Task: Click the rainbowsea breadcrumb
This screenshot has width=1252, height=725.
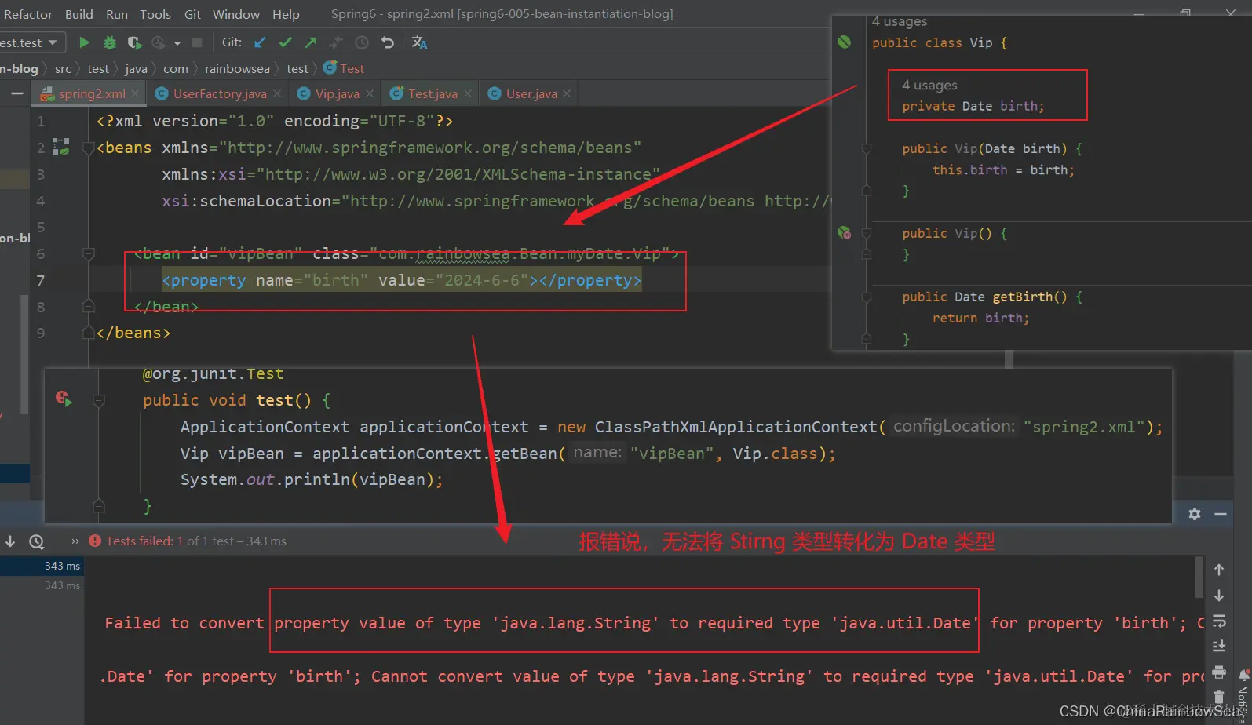Action: [x=237, y=68]
